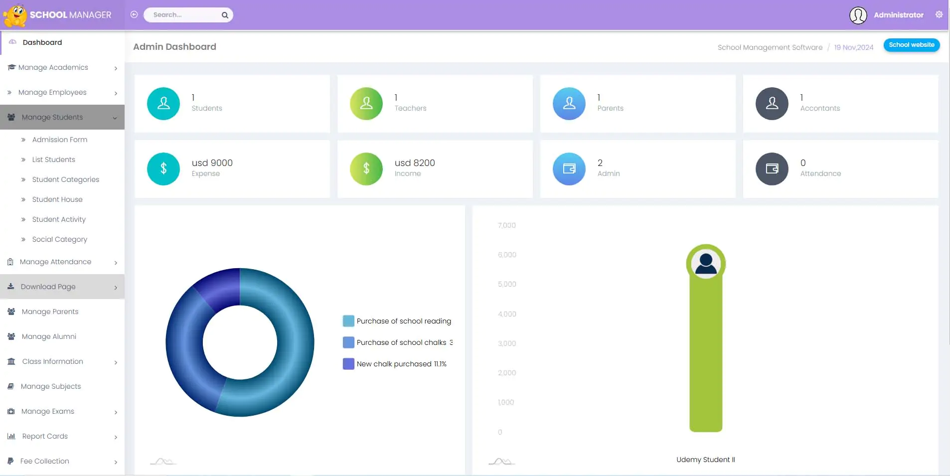950x476 pixels.
Task: Click the settings gear icon in header
Action: click(x=939, y=14)
